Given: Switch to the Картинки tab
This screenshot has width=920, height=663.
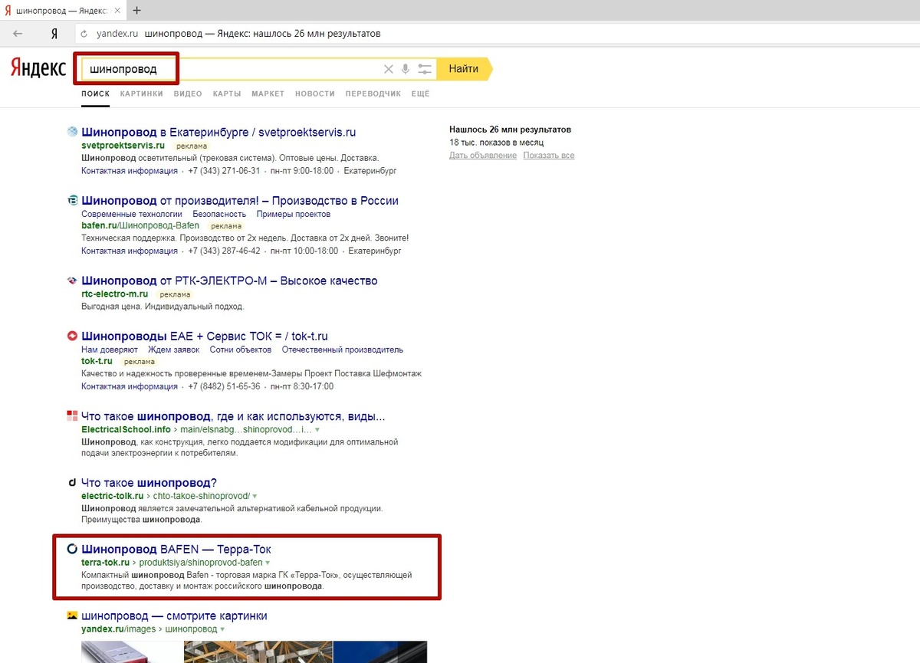Looking at the screenshot, I should click(142, 94).
